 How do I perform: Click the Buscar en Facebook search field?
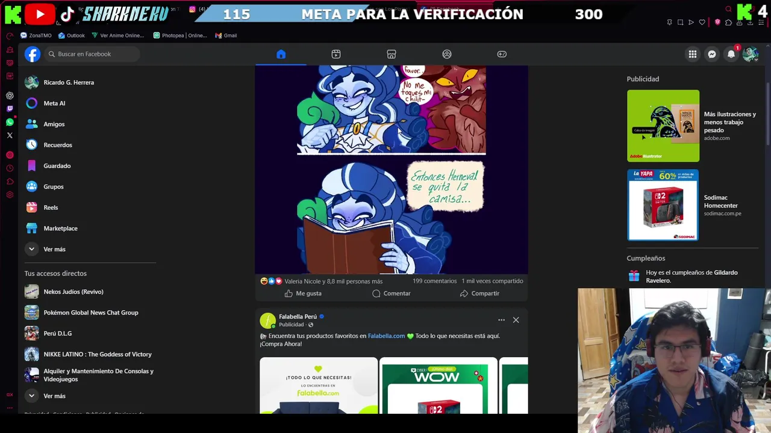[x=92, y=54]
